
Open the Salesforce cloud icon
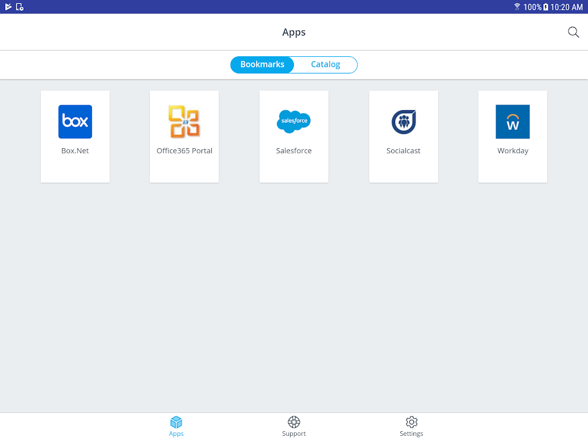[293, 121]
